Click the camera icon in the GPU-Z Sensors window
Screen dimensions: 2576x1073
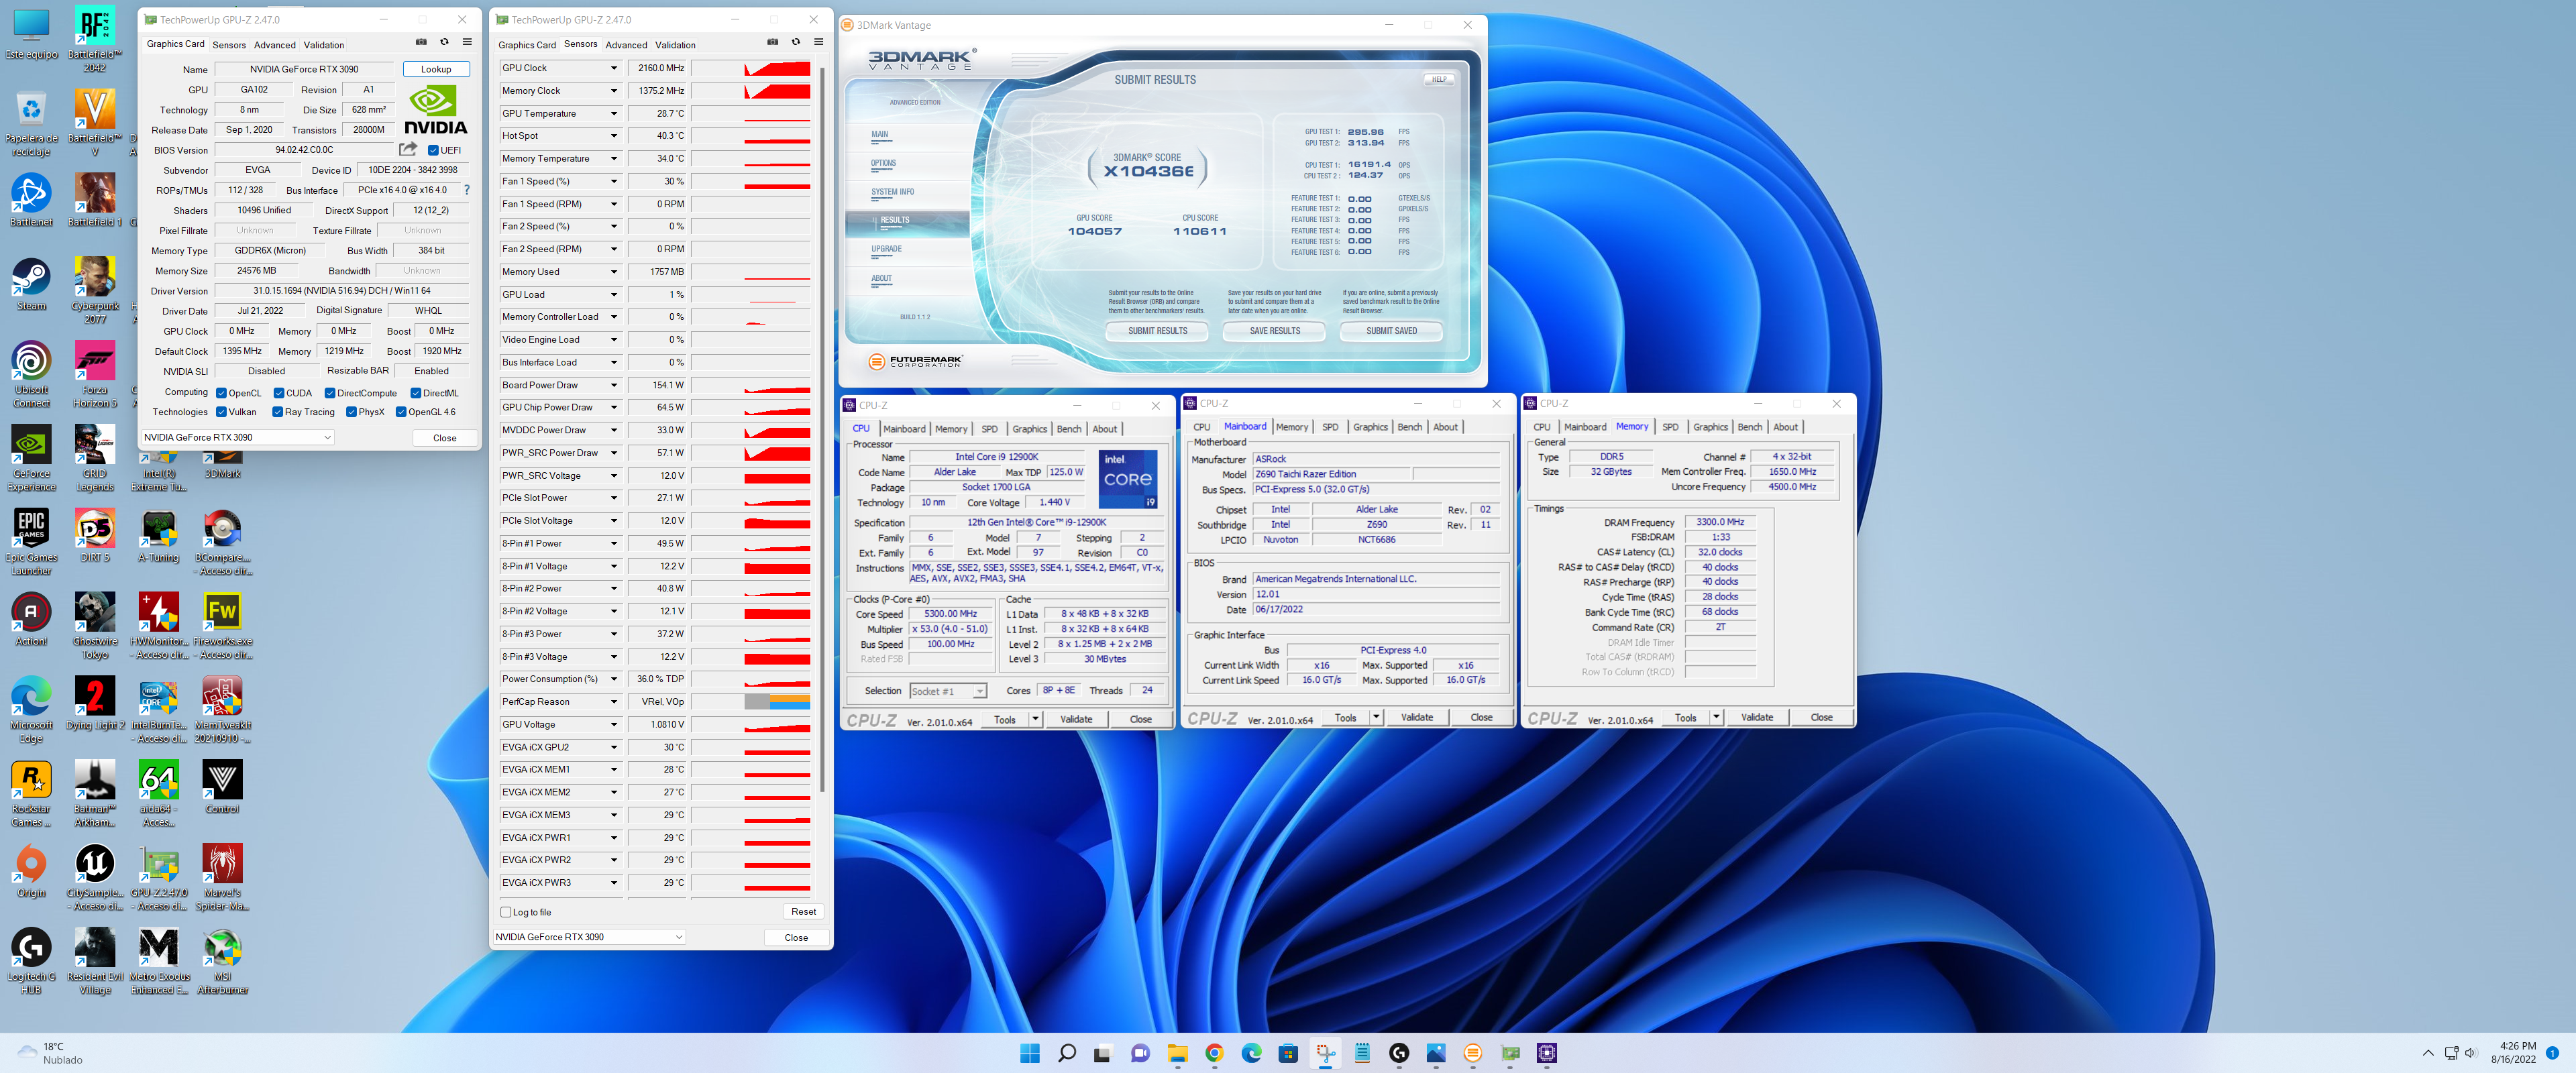click(773, 42)
